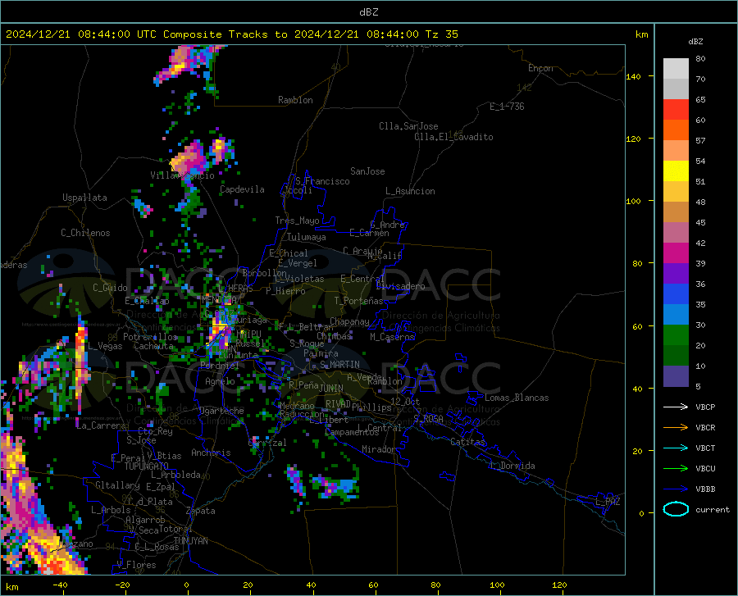
Task: Click the TUNUYAN map label
Action: click(190, 540)
